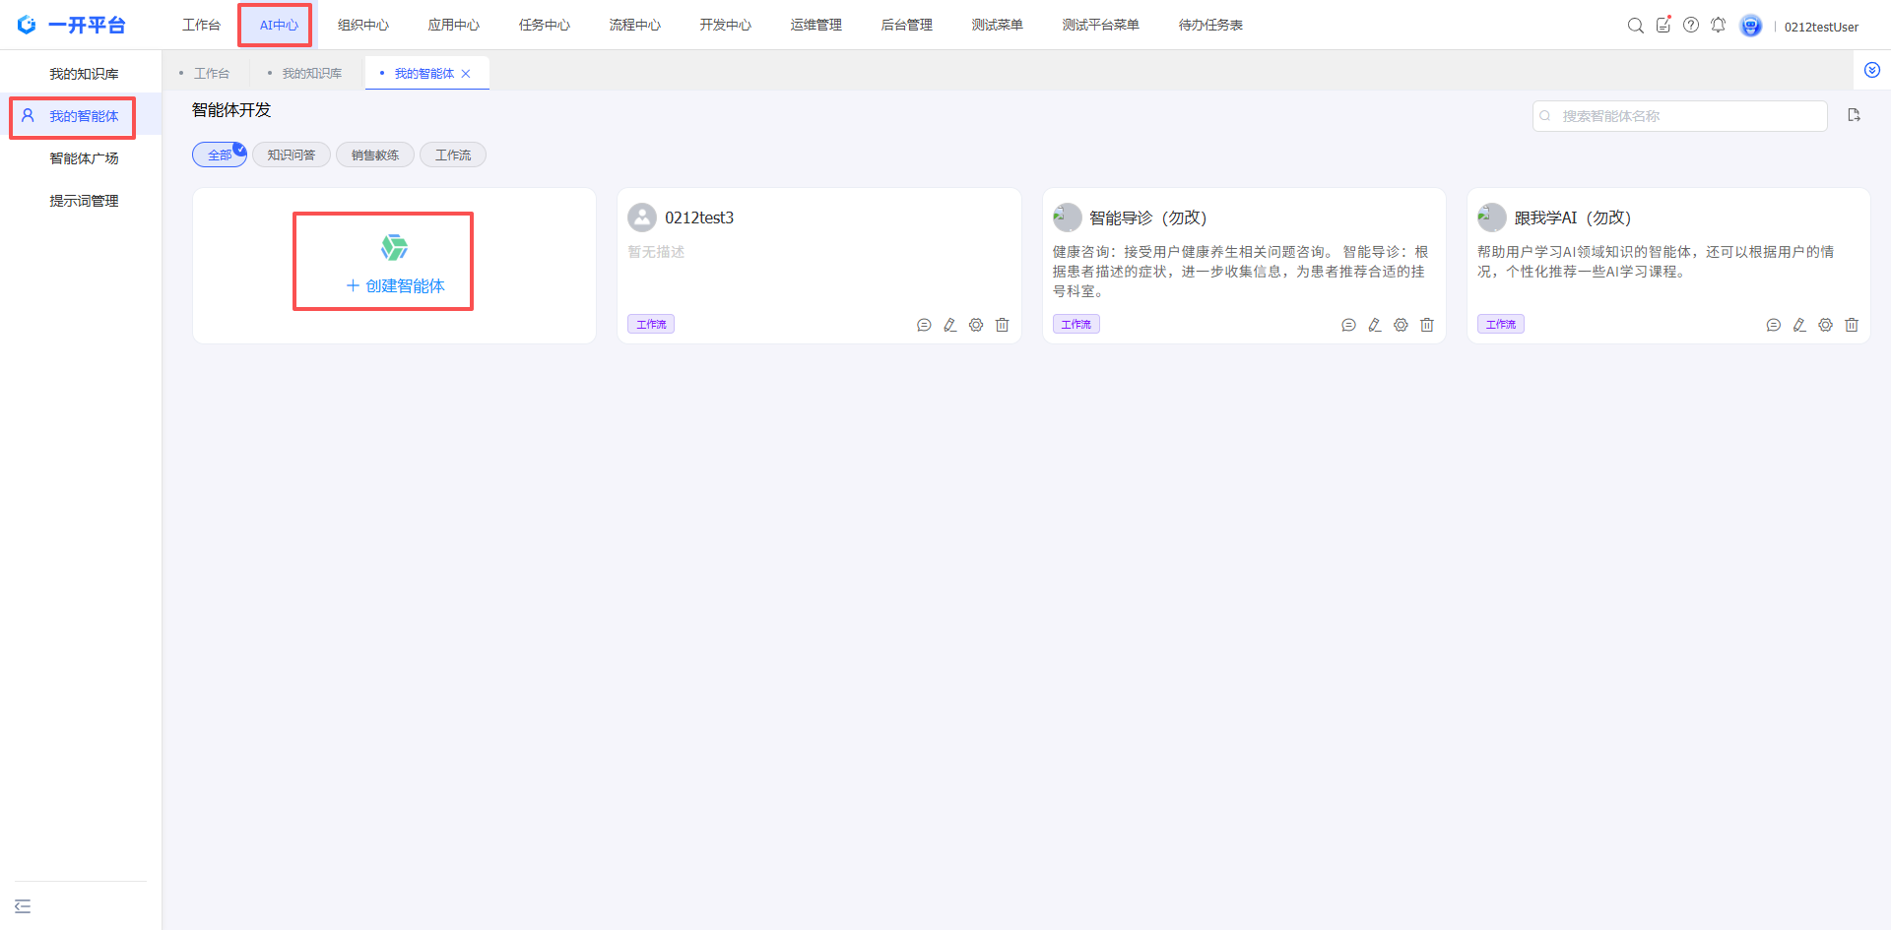Close the 我的智能体 tab
The height and width of the screenshot is (930, 1891).
click(466, 74)
